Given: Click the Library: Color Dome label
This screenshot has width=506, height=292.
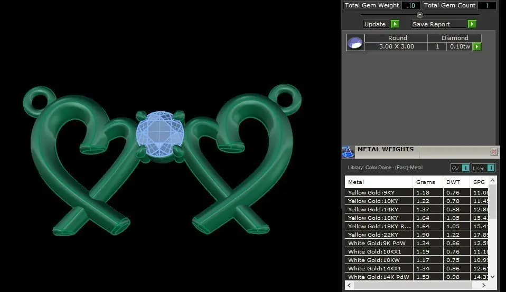Looking at the screenshot, I should pyautogui.click(x=385, y=168).
